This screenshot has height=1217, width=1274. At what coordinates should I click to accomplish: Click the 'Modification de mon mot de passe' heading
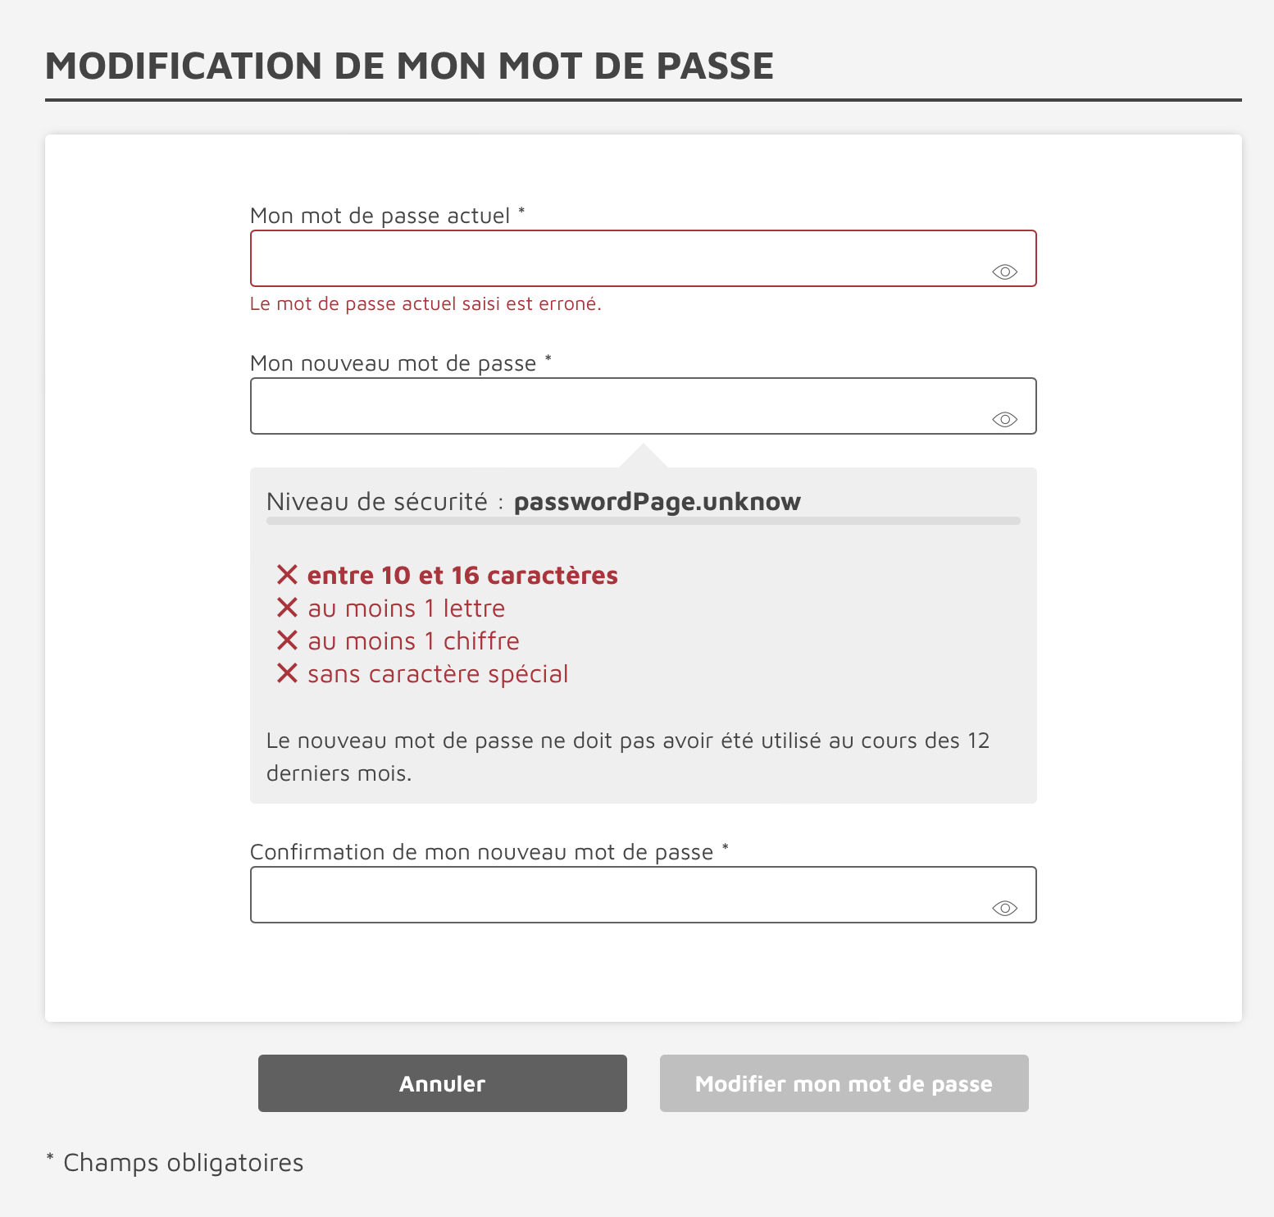[x=409, y=66]
